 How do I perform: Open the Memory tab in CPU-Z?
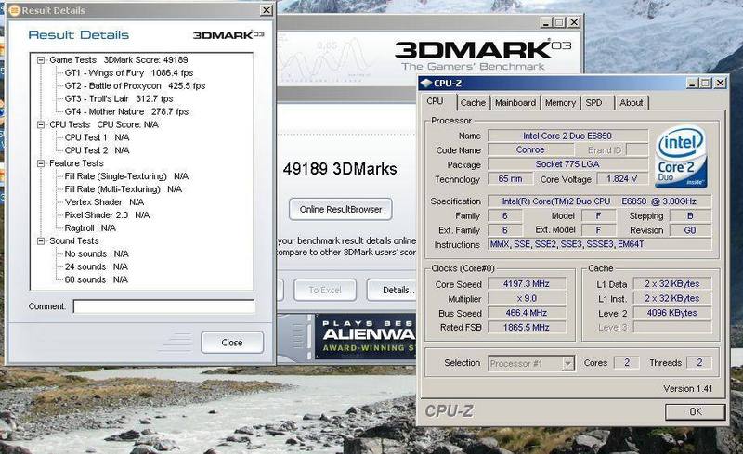[x=560, y=103]
